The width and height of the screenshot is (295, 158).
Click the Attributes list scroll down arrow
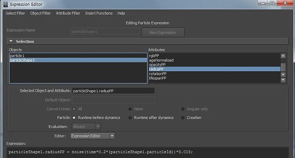coord(283,80)
